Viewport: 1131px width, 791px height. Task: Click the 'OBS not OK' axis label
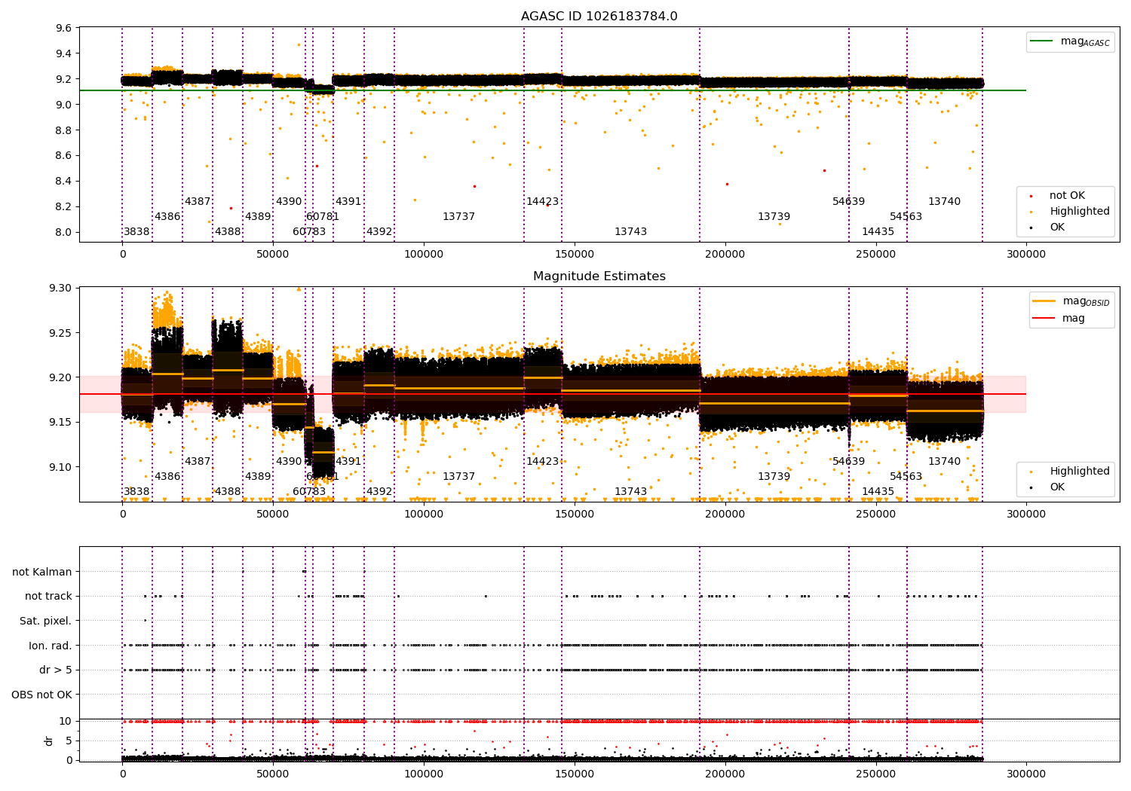click(41, 695)
